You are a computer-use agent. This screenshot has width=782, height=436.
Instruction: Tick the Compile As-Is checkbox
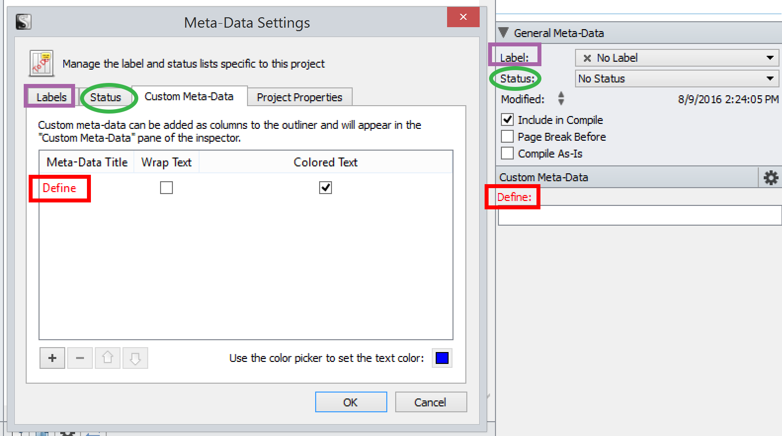click(507, 153)
